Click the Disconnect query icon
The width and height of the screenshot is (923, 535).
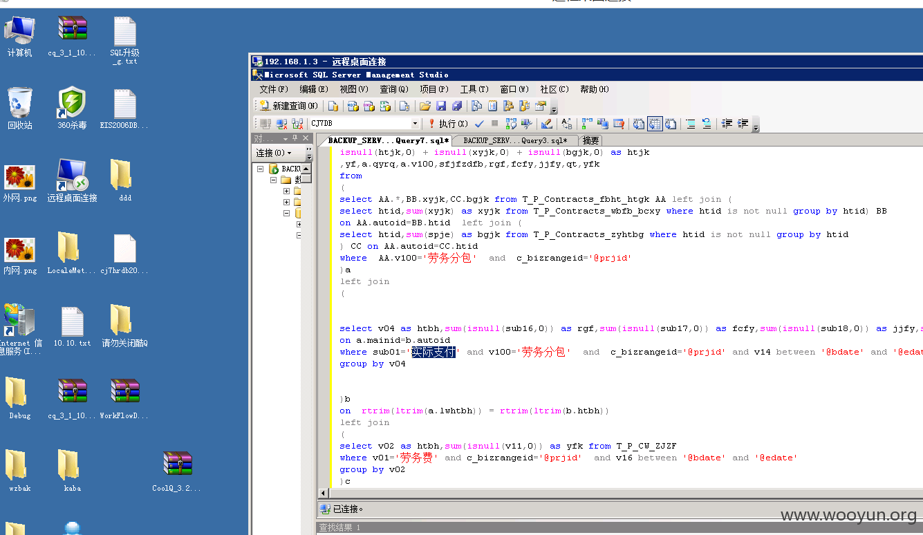coord(281,124)
